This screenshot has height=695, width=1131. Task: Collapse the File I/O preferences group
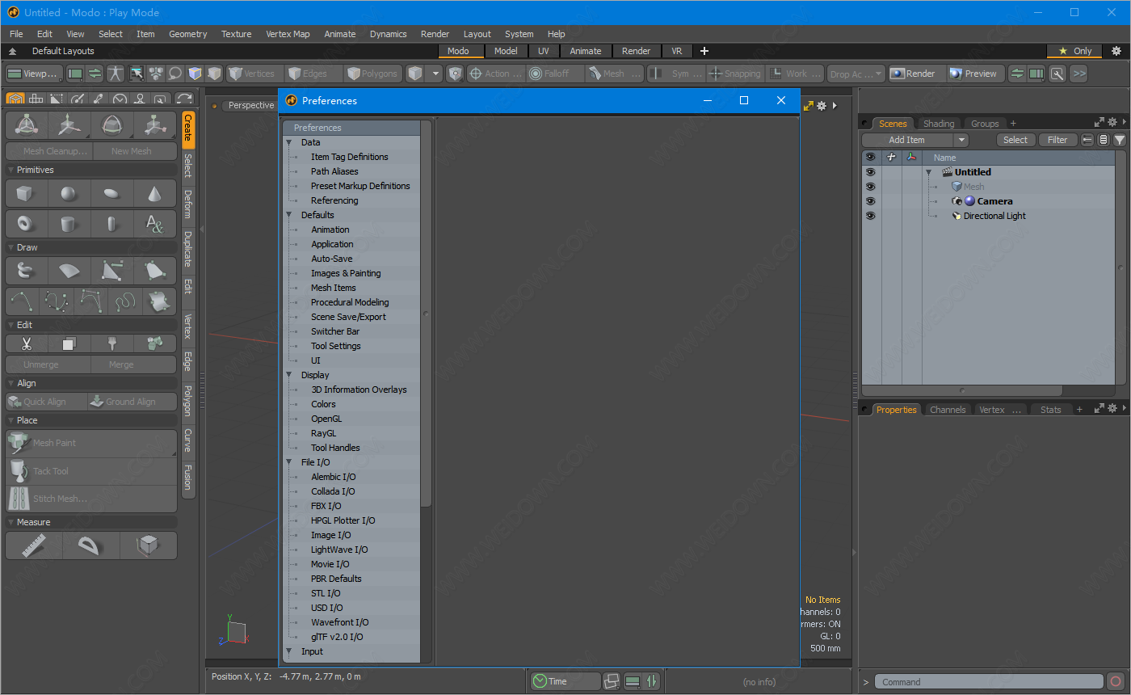[288, 462]
